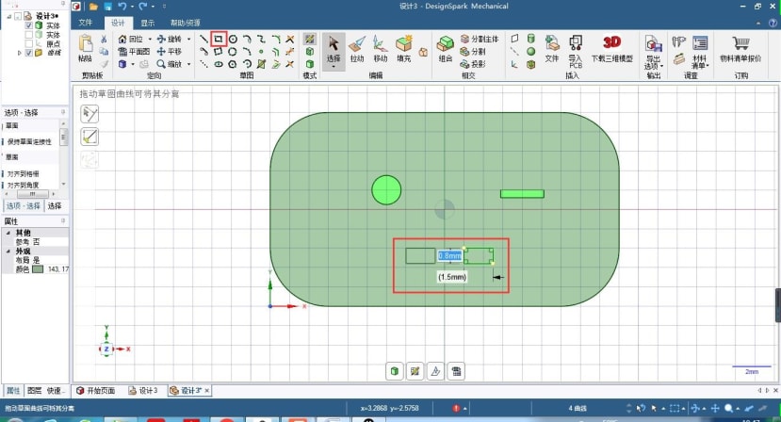The image size is (781, 422).
Task: Collapse the 外观 properties group
Action: tap(8, 252)
